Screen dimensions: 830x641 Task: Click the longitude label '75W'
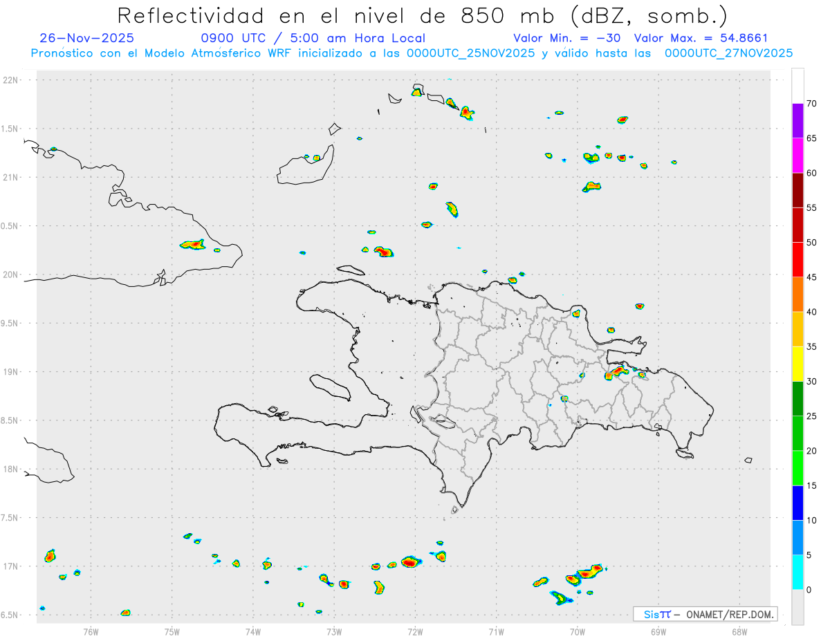point(172,631)
